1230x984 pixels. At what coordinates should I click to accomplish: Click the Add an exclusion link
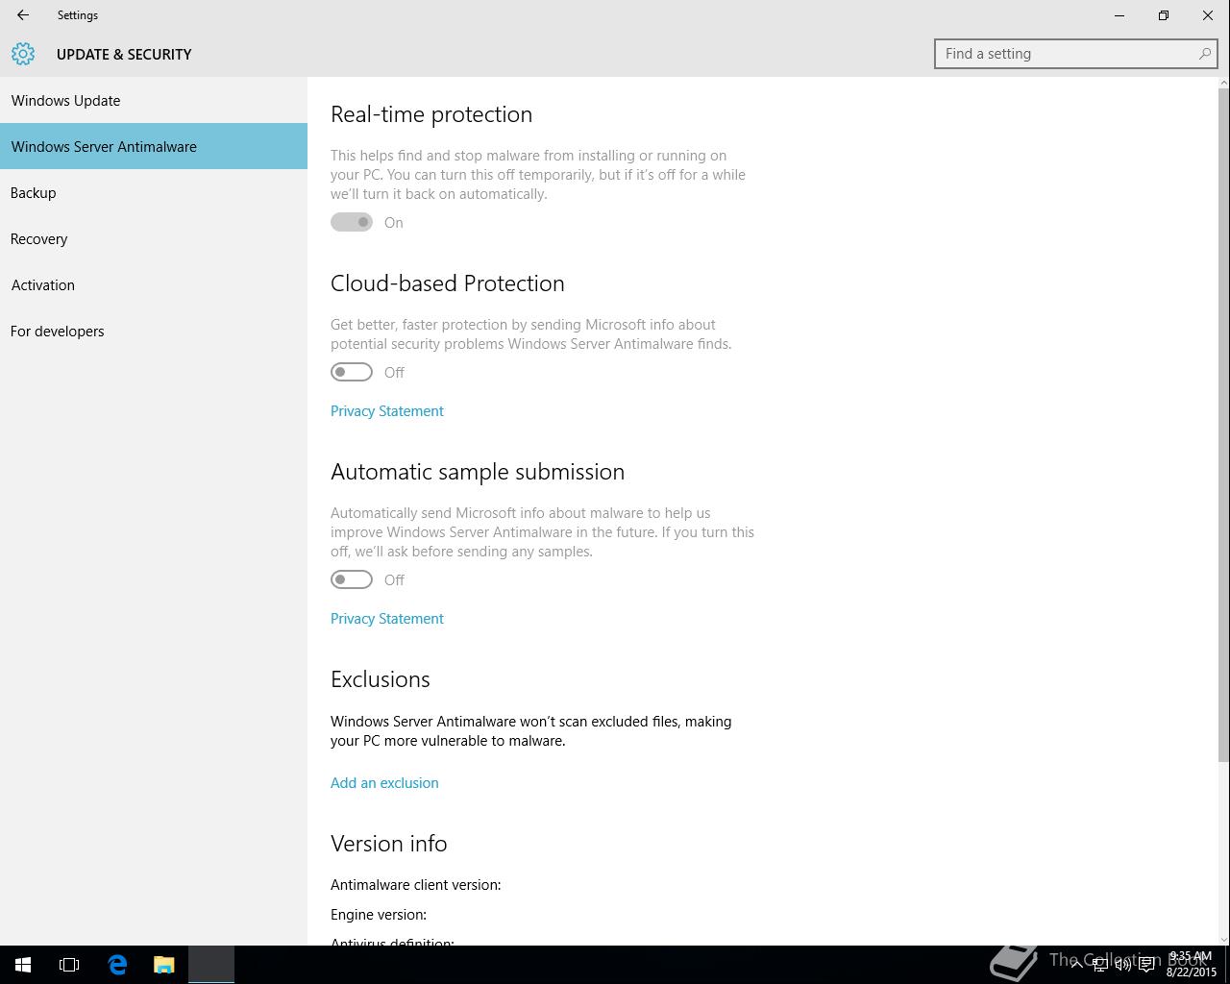[x=384, y=783]
